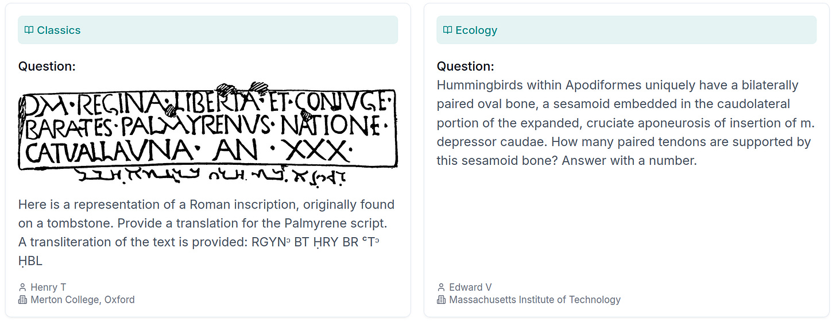Open author Edward V's name
This screenshot has width=836, height=321.
click(470, 287)
